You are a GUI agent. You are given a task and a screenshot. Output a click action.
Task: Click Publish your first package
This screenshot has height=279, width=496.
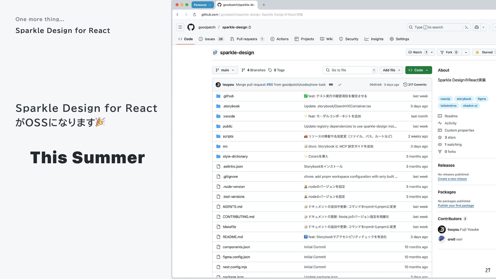pos(456,206)
